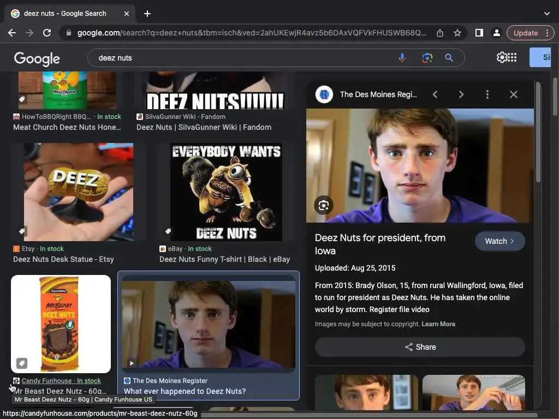Play the selected Des Moines Register video thumbnail
The width and height of the screenshot is (559, 419).
click(209, 325)
